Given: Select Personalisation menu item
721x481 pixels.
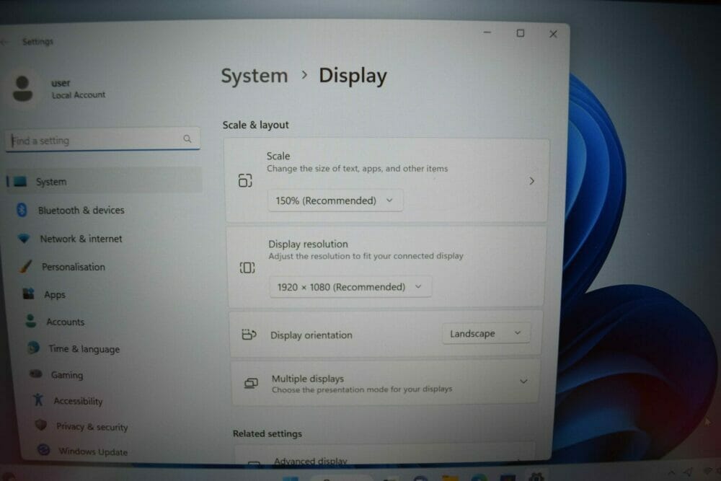Looking at the screenshot, I should [74, 267].
